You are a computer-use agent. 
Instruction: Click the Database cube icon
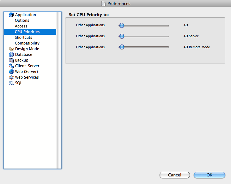(x=11, y=55)
